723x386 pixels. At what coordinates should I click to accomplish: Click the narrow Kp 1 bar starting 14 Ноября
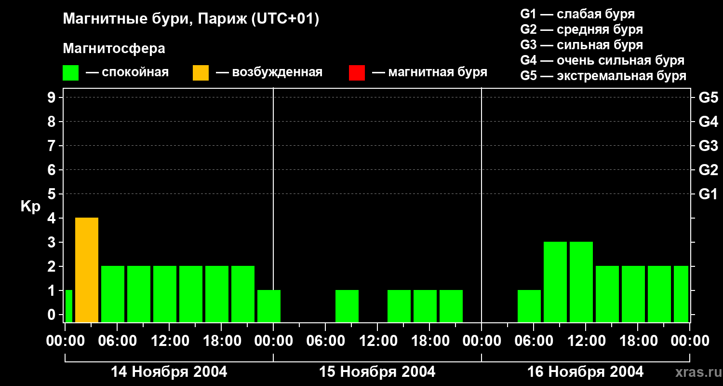pos(68,306)
